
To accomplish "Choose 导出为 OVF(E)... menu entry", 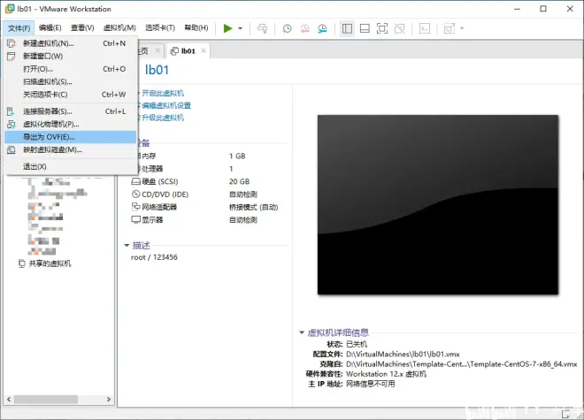I will click(x=71, y=137).
